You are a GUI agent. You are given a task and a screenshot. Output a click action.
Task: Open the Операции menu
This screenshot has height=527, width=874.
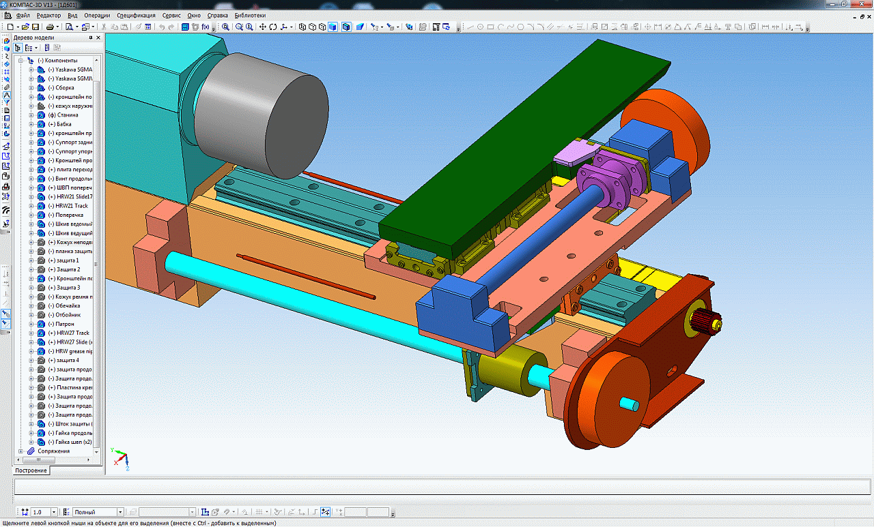pyautogui.click(x=97, y=15)
